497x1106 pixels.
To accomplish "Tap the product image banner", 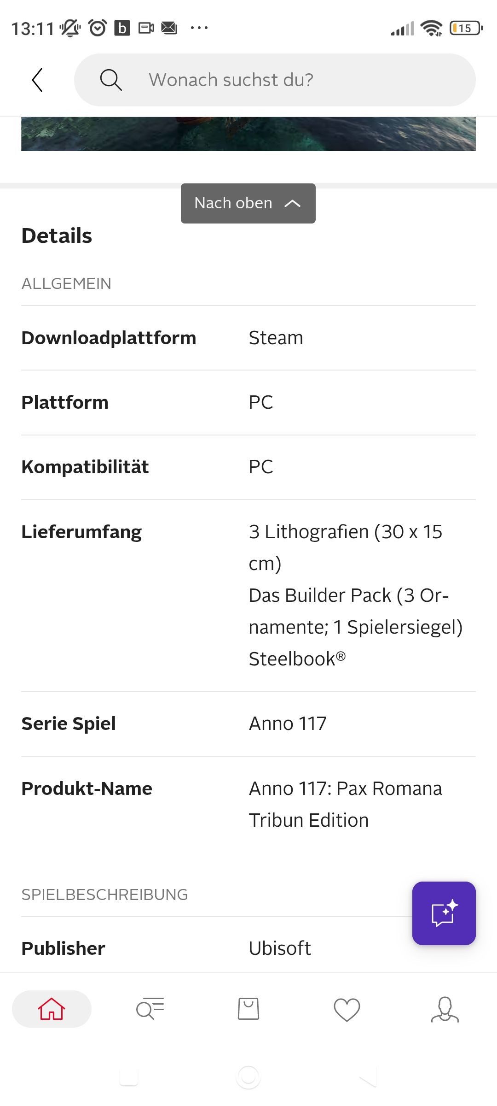I will point(248,134).
